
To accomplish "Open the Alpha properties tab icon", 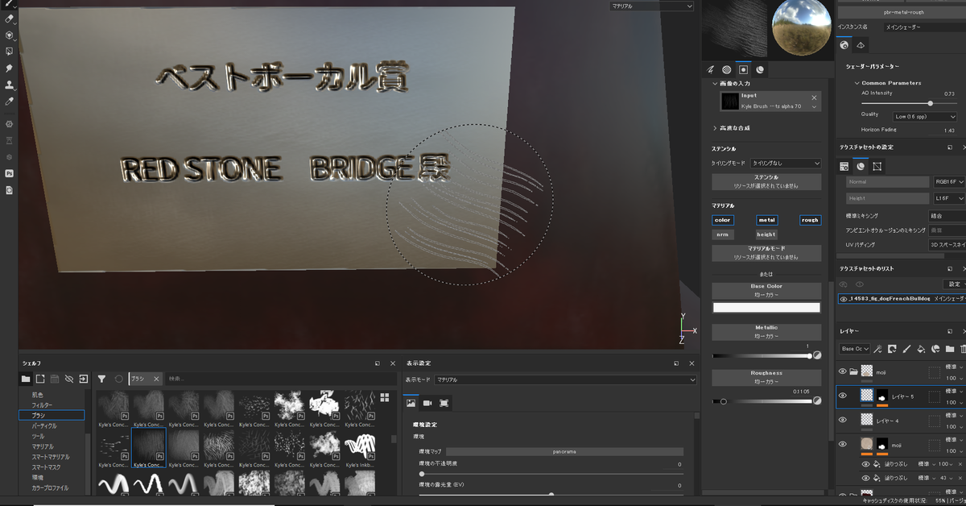I will [x=726, y=70].
